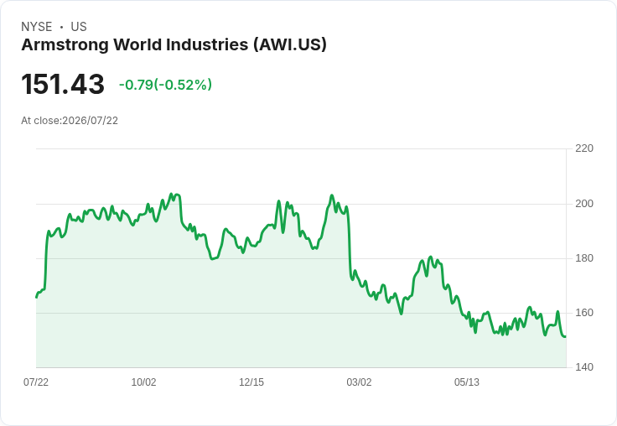617x426 pixels.
Task: Click the 160 y-axis price label
Action: point(584,313)
